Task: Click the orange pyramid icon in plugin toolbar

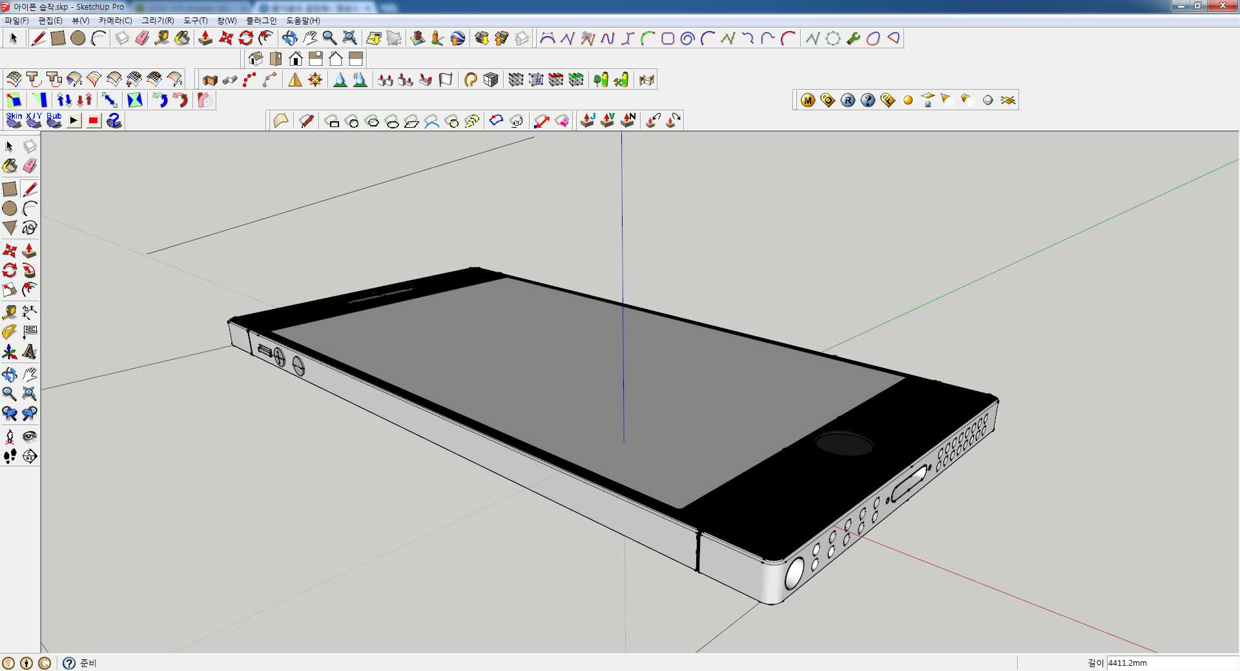Action: [x=295, y=79]
